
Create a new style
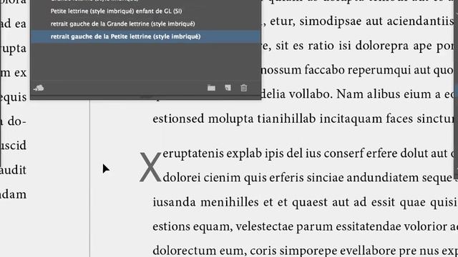(x=228, y=88)
